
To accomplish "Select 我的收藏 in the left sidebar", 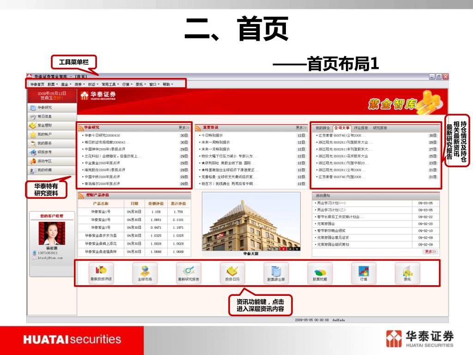I will [x=52, y=170].
